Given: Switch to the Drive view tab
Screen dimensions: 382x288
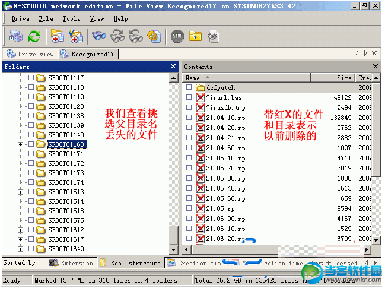Looking at the screenshot, I should coord(30,54).
